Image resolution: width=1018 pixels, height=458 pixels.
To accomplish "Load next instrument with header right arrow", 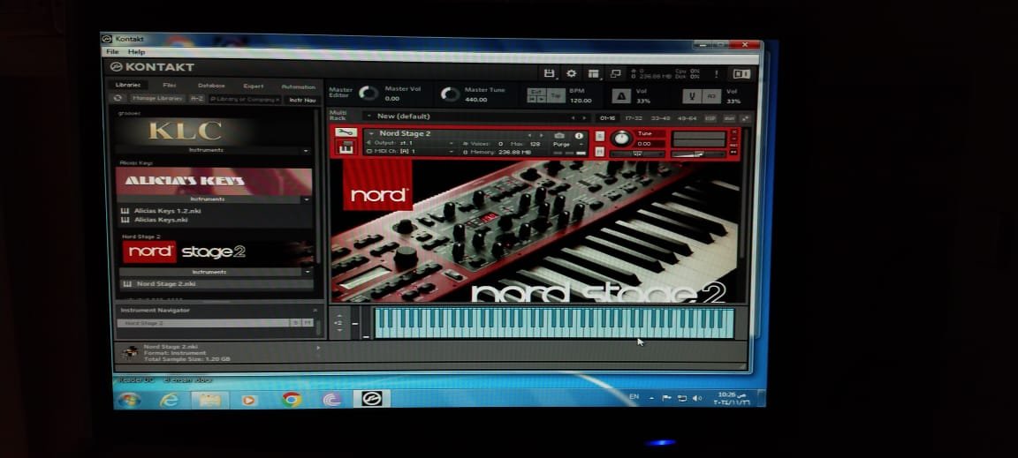I will click(x=542, y=135).
